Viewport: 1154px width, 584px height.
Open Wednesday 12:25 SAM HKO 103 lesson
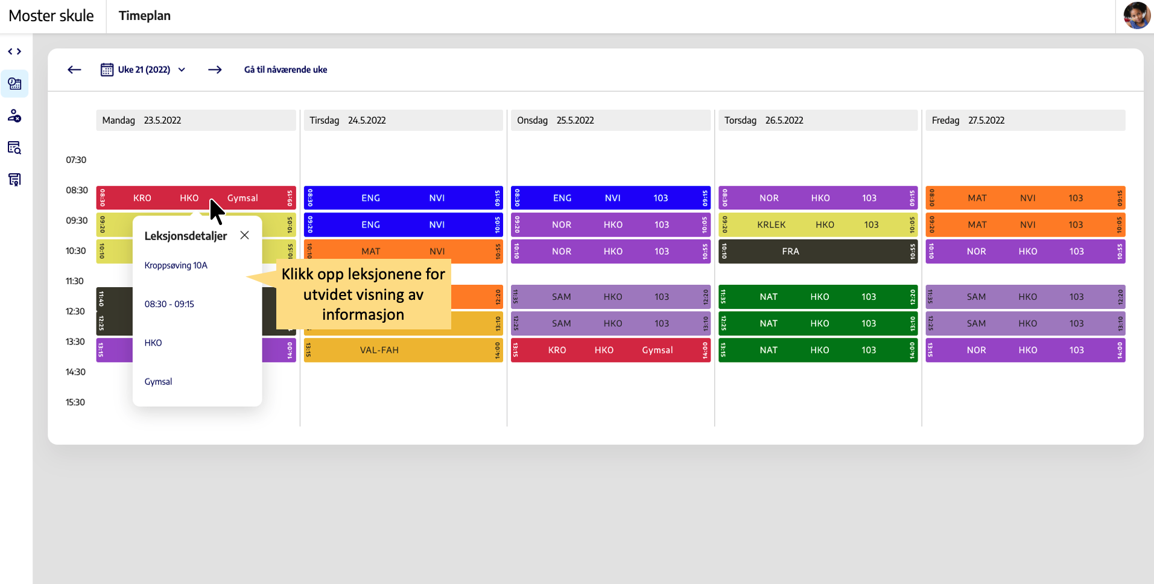610,323
